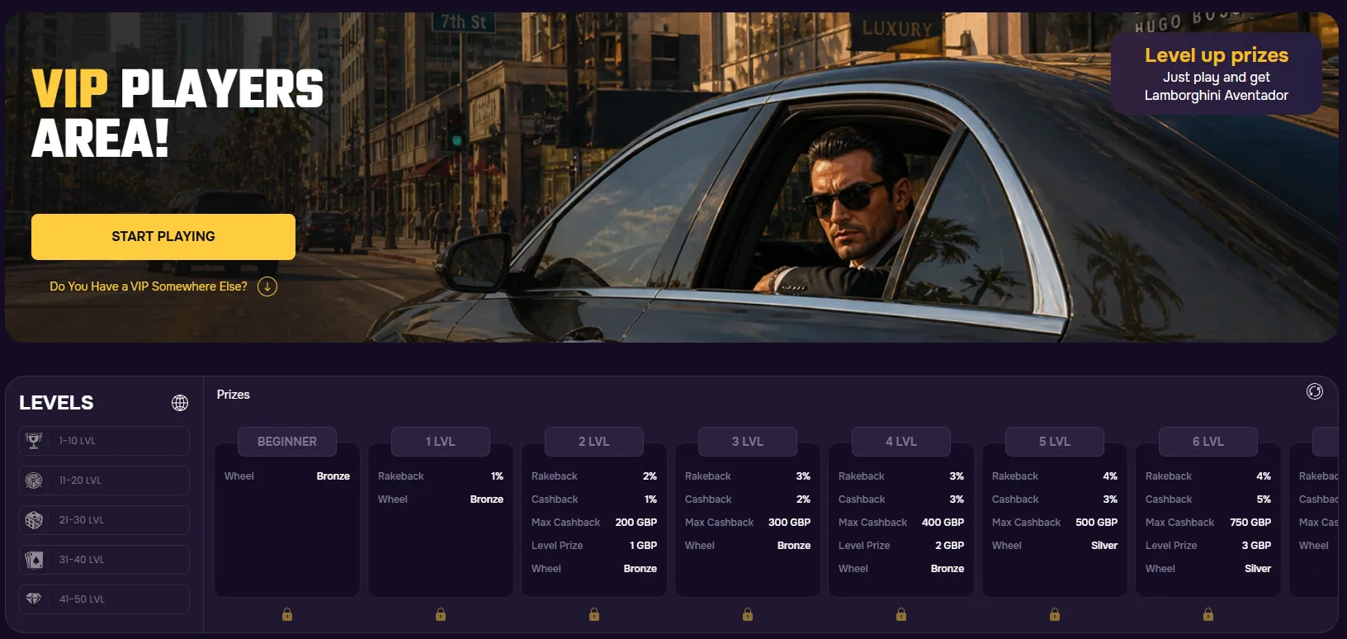
Task: Click the 'Level up prizes' Lamborghini banner
Action: click(1217, 73)
